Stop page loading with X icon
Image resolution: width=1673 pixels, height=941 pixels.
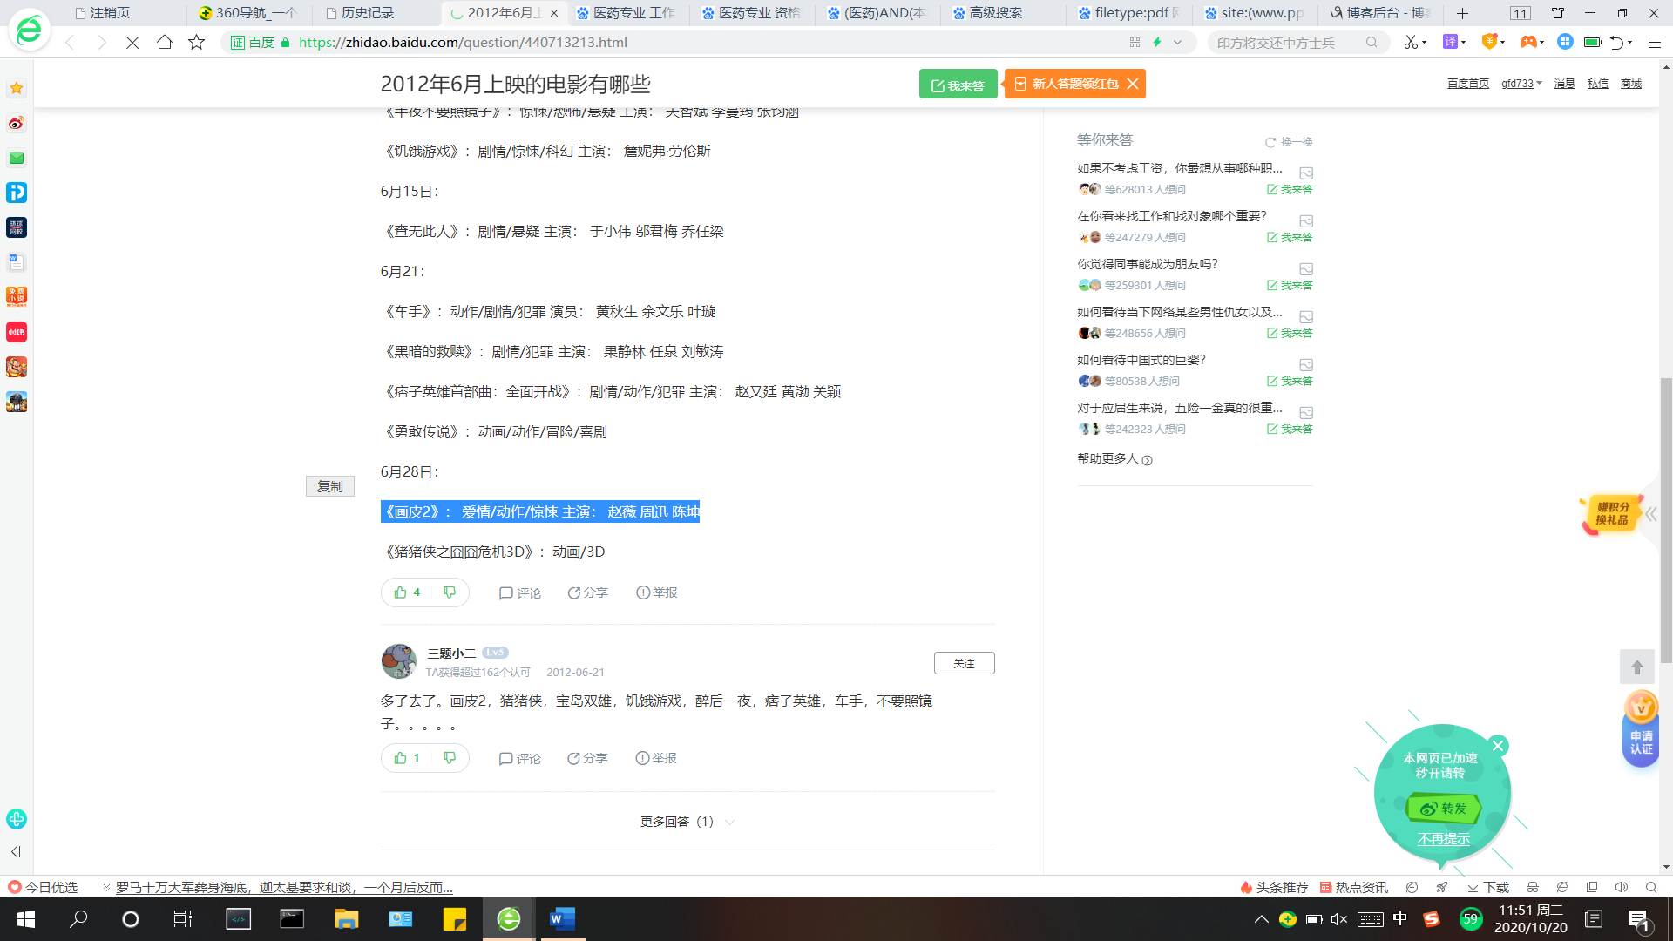[x=132, y=42]
